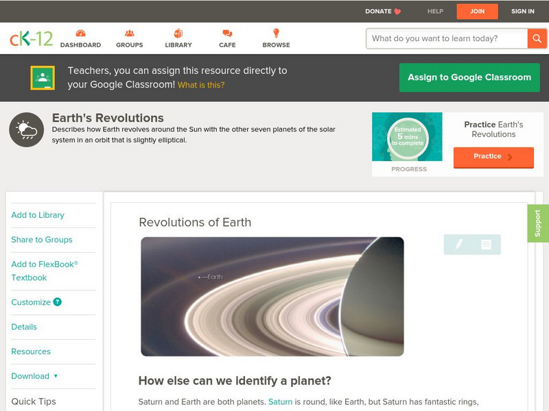The width and height of the screenshot is (549, 411).
Task: Open the Groups people icon
Action: [129, 33]
